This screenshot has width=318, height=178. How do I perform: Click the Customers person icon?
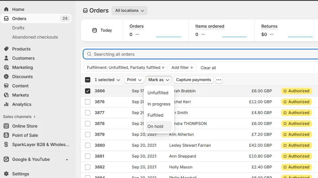[6, 58]
